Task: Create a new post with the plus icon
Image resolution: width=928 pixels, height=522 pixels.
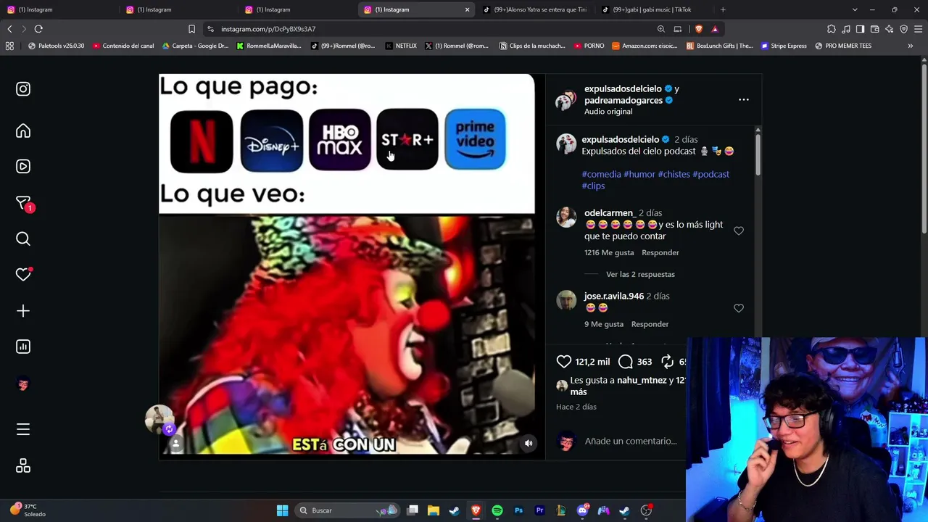Action: pyautogui.click(x=23, y=311)
